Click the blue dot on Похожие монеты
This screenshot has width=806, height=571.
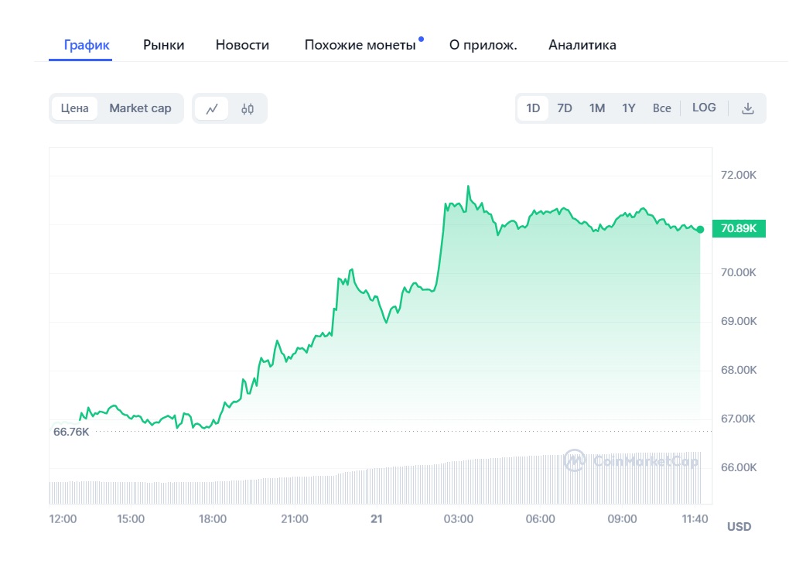pos(421,38)
